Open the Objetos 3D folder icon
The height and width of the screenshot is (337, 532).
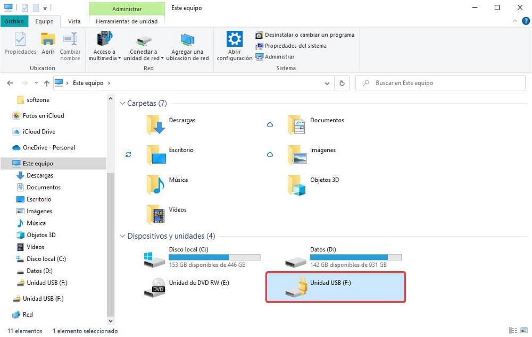[x=296, y=184]
